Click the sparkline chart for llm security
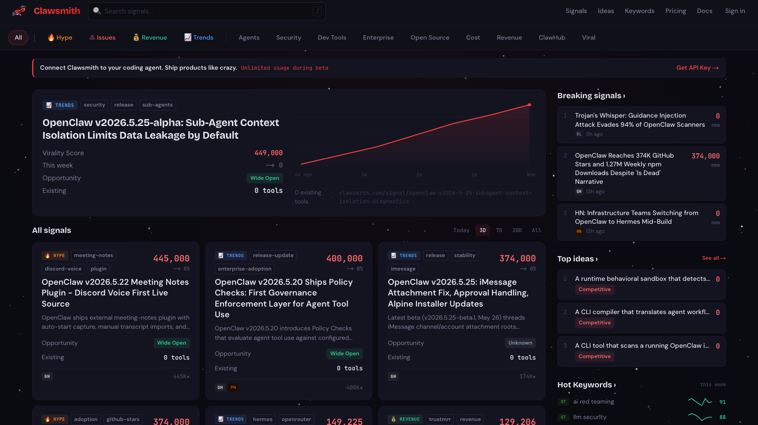The width and height of the screenshot is (758, 425). pyautogui.click(x=700, y=417)
